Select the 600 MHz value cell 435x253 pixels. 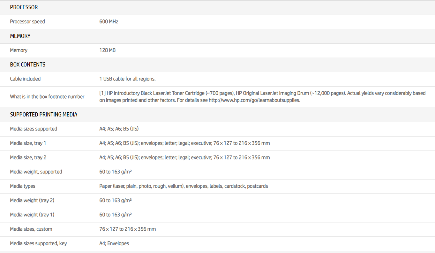click(x=109, y=22)
